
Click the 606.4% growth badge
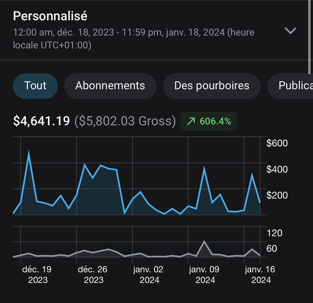[x=209, y=121]
